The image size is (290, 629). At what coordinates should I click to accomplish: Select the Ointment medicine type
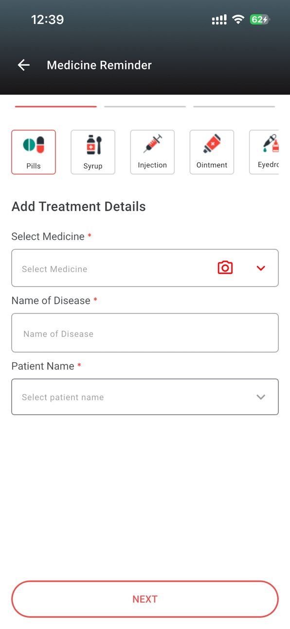point(212,152)
